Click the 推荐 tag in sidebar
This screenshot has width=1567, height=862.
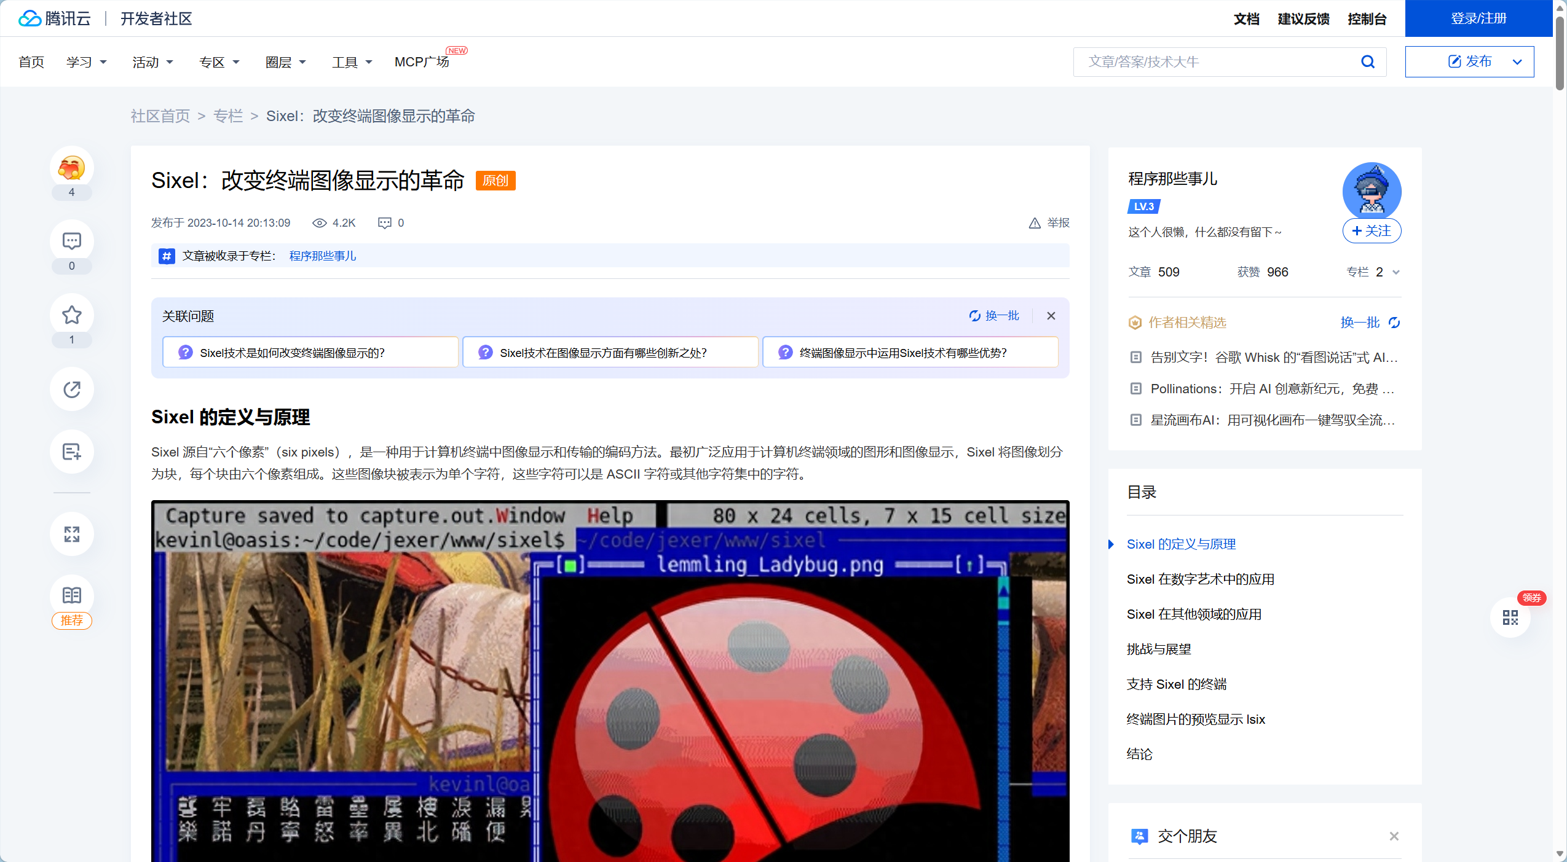tap(72, 621)
